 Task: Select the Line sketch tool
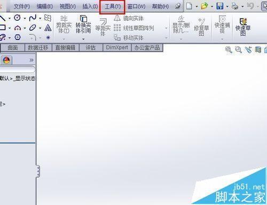click(x=3, y=18)
